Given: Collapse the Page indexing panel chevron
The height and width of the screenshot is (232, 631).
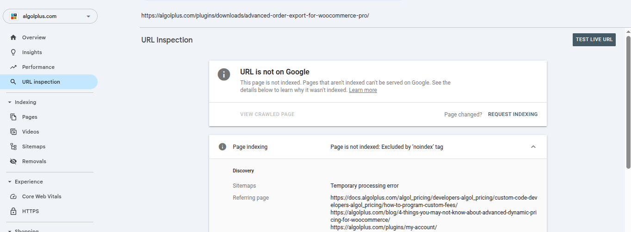Looking at the screenshot, I should (533, 147).
